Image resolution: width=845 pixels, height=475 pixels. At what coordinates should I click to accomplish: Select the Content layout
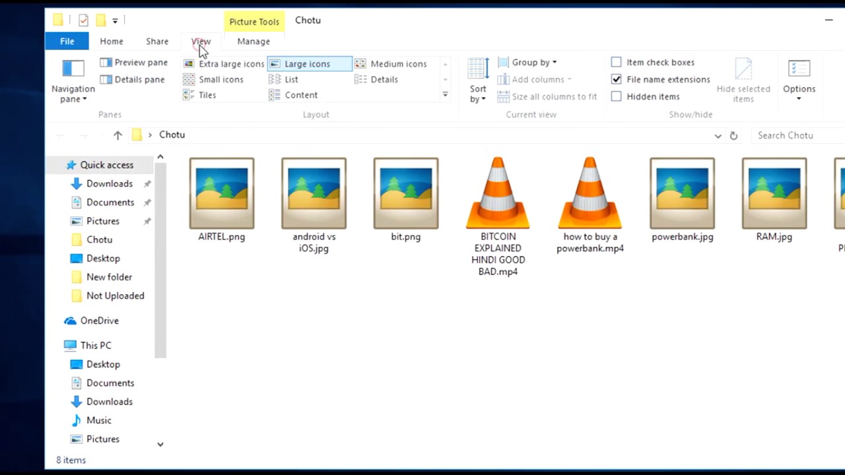click(x=300, y=95)
